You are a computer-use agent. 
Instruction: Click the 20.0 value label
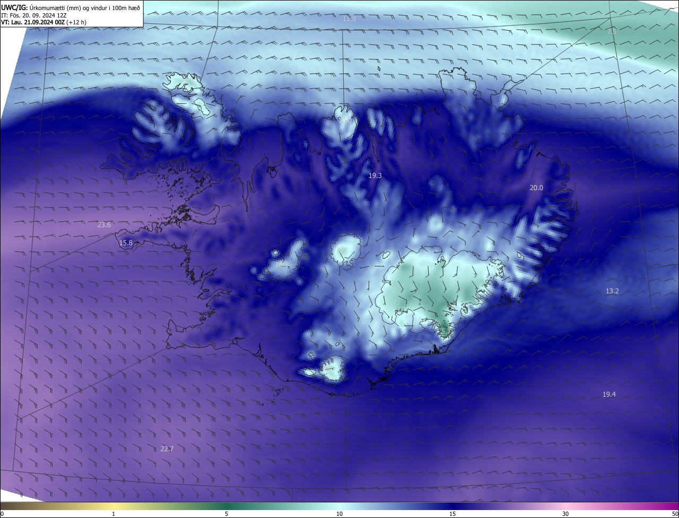pos(536,188)
